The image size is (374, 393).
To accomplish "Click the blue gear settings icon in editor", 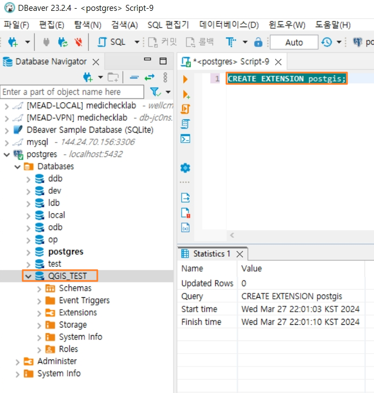I will 185,168.
